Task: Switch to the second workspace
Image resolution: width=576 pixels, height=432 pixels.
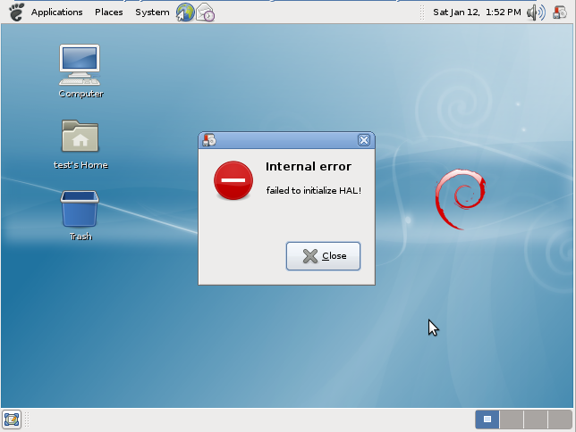Action: (512, 420)
